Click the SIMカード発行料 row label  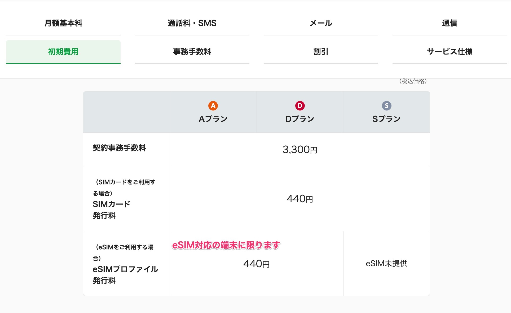point(111,210)
